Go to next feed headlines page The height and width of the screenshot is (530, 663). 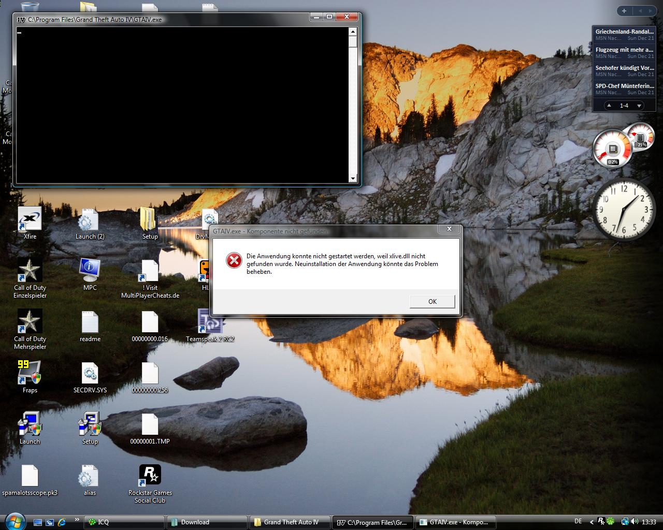click(639, 106)
